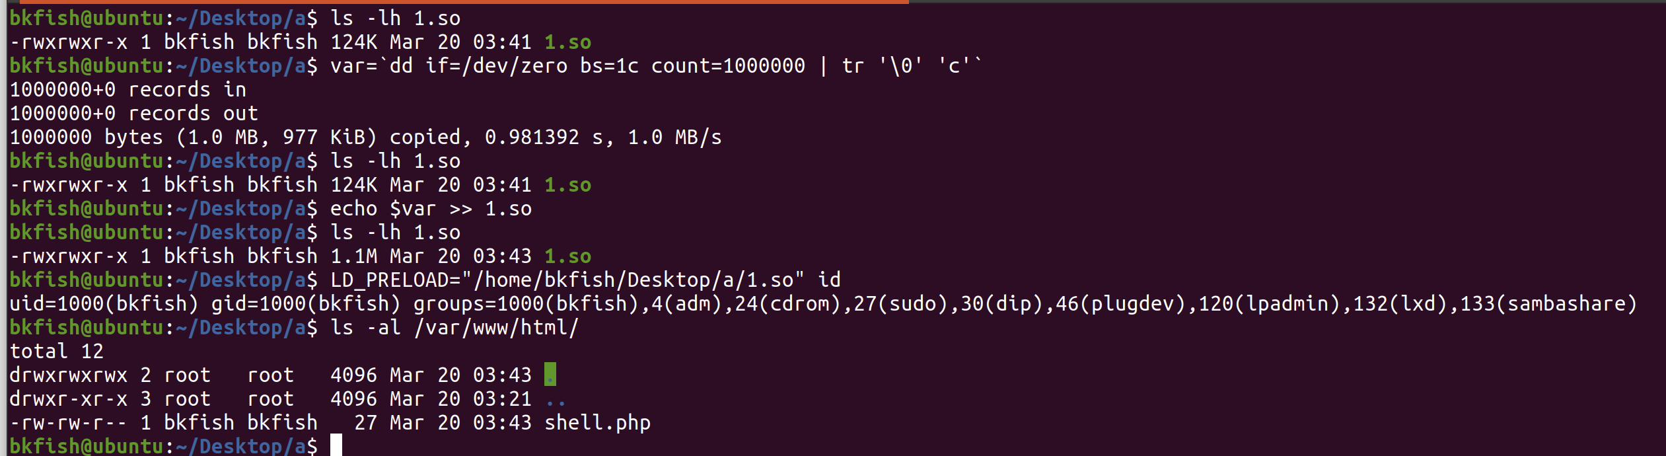The image size is (1666, 456).
Task: Click the "records in" output line
Action: tap(127, 90)
